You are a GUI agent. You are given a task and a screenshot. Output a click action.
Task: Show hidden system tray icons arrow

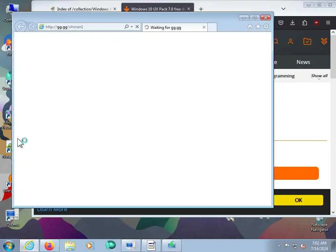(x=279, y=246)
